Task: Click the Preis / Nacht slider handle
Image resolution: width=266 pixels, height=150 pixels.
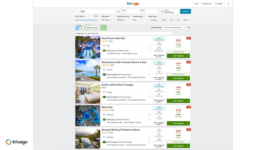Action: pos(97,20)
